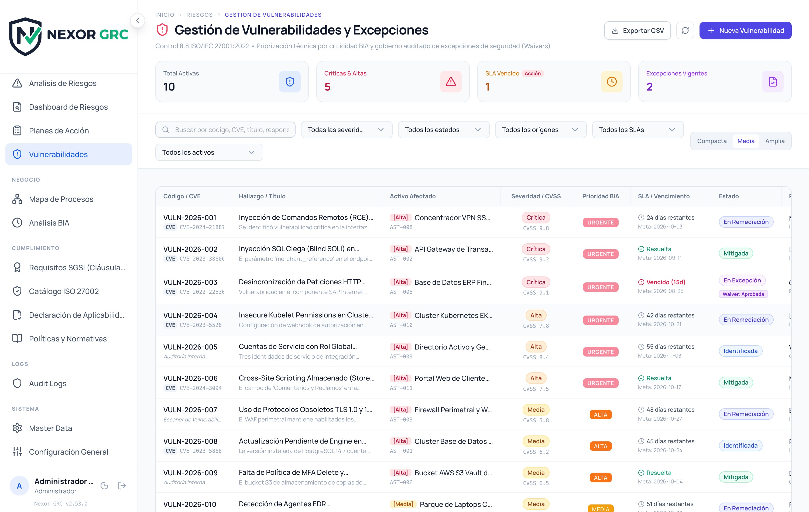Open Análisis BIA menu item
The image size is (809, 512).
[x=69, y=223]
